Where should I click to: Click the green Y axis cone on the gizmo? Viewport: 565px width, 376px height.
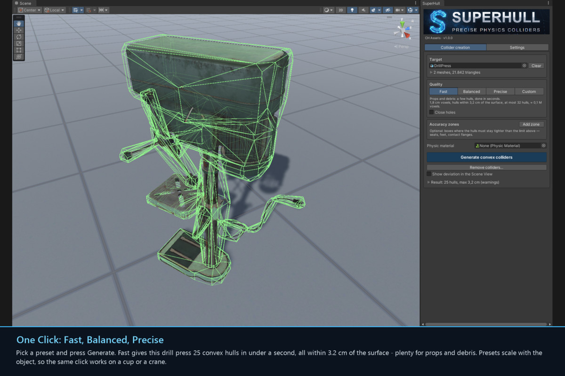[402, 24]
